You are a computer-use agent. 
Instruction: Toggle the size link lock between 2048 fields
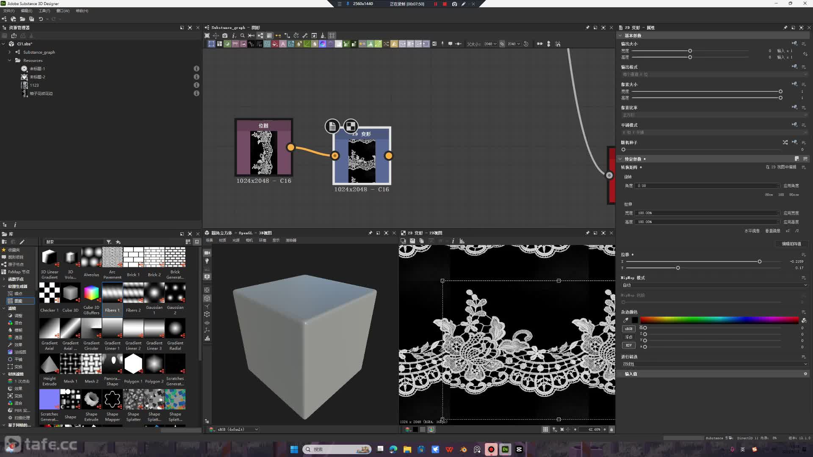502,44
